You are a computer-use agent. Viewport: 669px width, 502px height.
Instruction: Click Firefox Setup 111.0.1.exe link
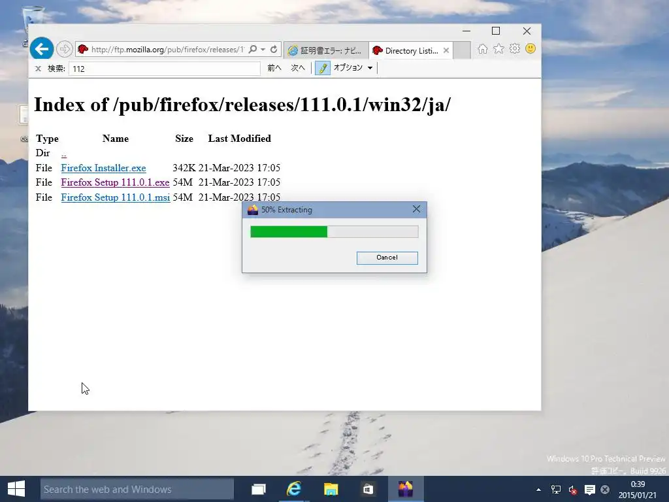(115, 182)
